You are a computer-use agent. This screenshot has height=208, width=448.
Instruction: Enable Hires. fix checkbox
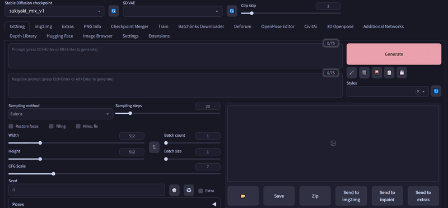pyautogui.click(x=78, y=126)
